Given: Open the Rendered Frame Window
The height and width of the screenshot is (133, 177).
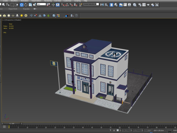Looking at the screenshot, I should pos(144,5).
